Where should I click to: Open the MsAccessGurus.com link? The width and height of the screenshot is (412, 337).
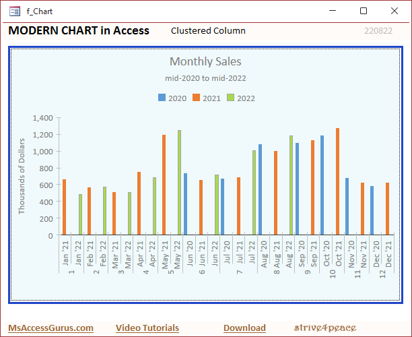pyautogui.click(x=50, y=328)
